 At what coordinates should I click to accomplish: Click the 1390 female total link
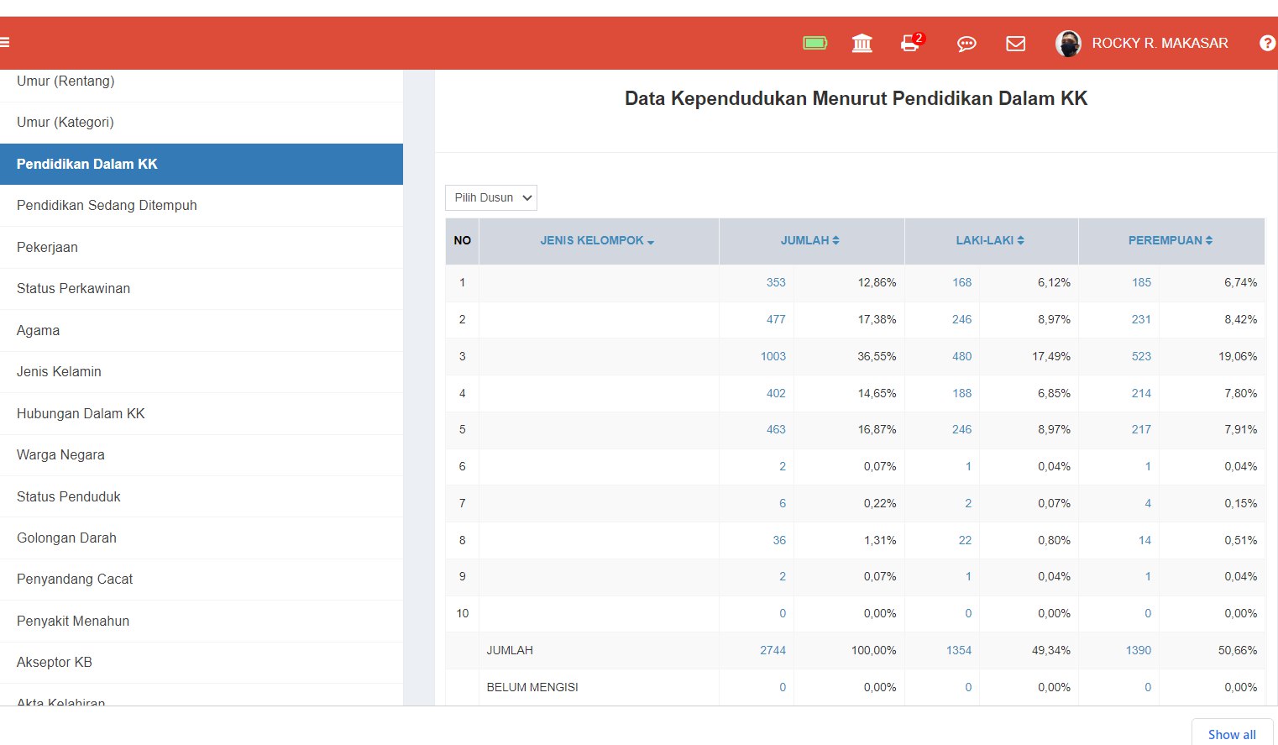click(x=1139, y=650)
